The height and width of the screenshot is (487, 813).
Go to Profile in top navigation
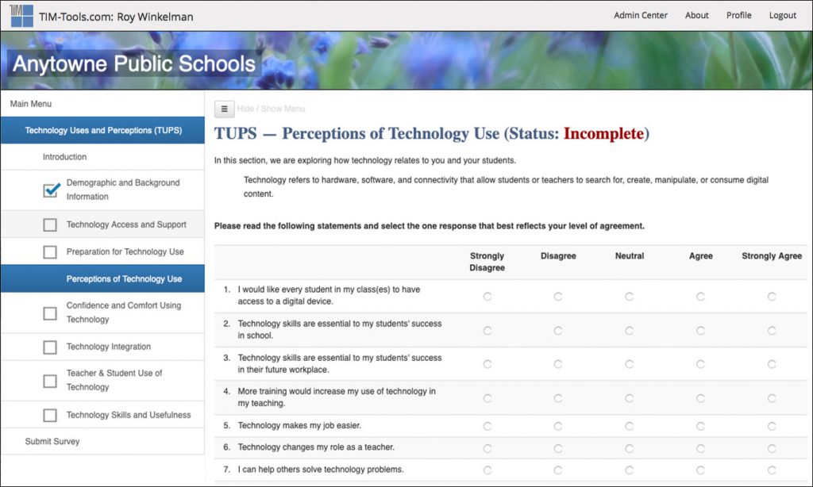click(x=738, y=15)
